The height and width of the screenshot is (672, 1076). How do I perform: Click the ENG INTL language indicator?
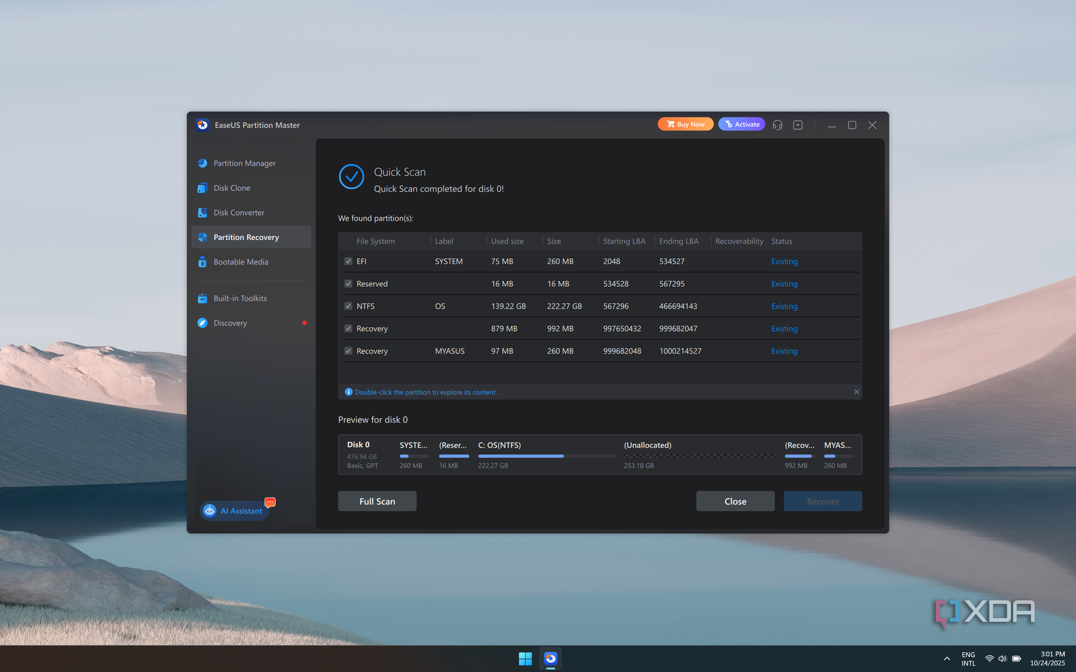point(968,658)
